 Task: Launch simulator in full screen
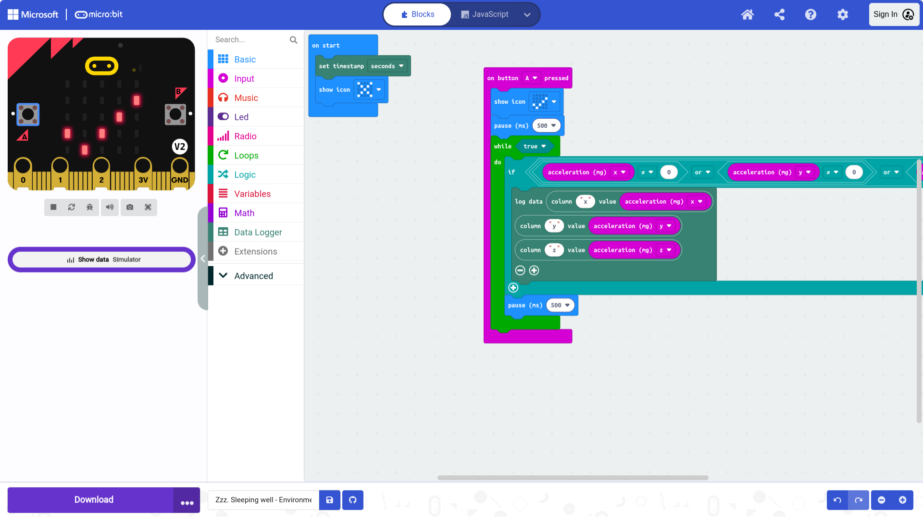click(x=148, y=207)
